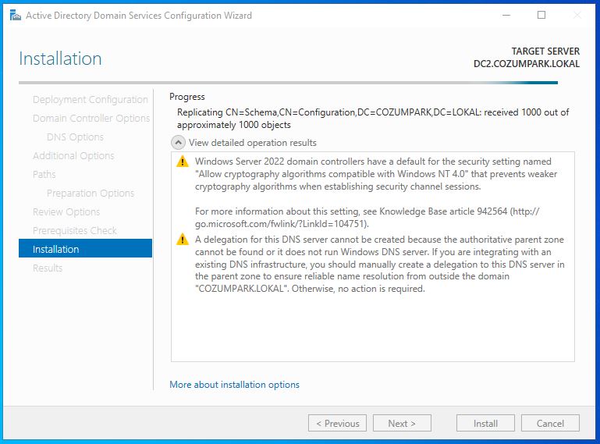Open the Review Options step
Viewport: 600px width, 444px height.
click(66, 212)
